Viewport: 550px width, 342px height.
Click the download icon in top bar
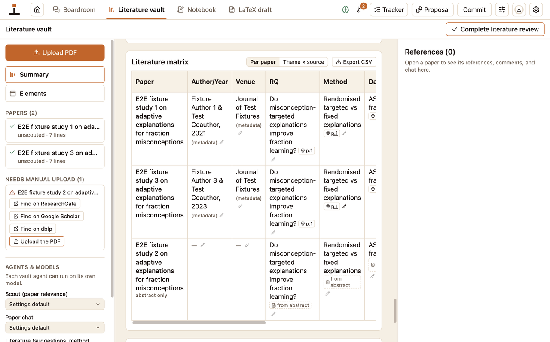(519, 9)
